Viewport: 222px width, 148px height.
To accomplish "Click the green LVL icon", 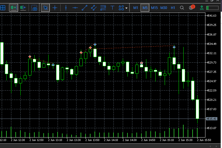I will 202,8.
